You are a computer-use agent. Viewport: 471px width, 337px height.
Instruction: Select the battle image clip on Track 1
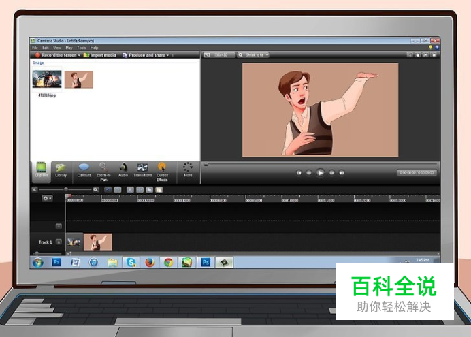(x=74, y=242)
